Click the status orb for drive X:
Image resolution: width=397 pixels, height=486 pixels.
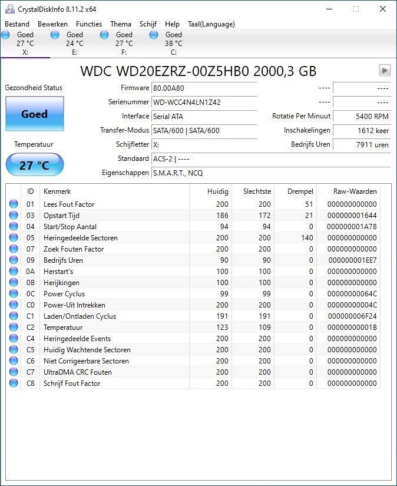[5, 35]
